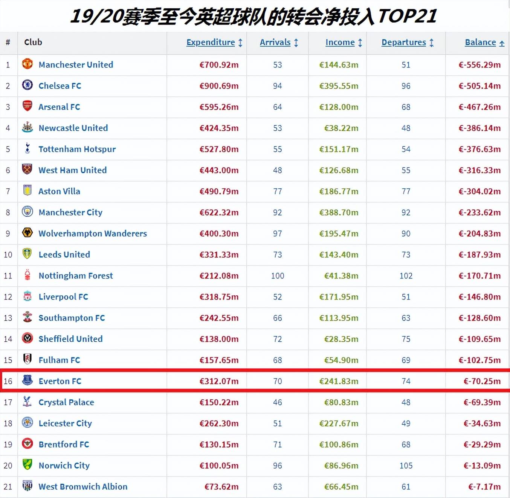This screenshot has height=498, width=510.
Task: Click the sort arrows next to Expenditure
Action: (x=240, y=43)
